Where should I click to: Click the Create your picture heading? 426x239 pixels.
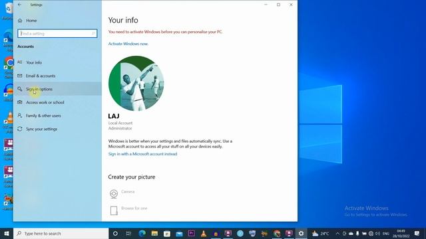pos(132,177)
